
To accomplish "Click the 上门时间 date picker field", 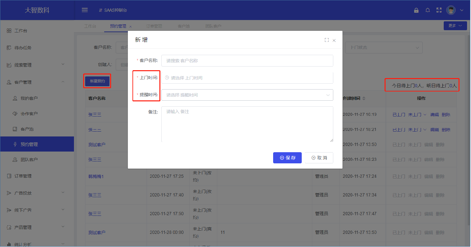I will pos(247,78).
